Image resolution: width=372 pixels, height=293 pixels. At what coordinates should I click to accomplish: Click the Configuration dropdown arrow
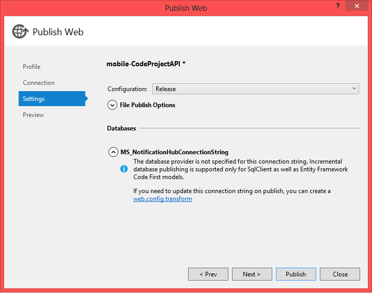coord(354,89)
